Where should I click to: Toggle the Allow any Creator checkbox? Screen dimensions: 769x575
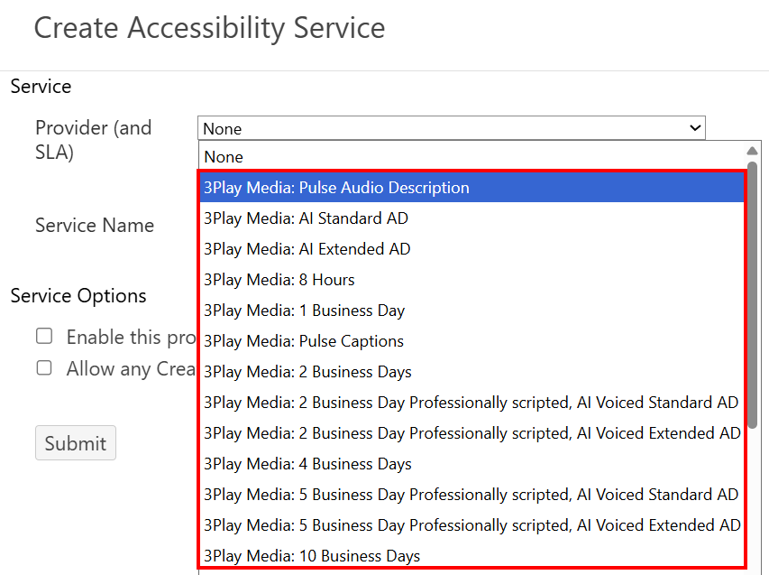[44, 367]
